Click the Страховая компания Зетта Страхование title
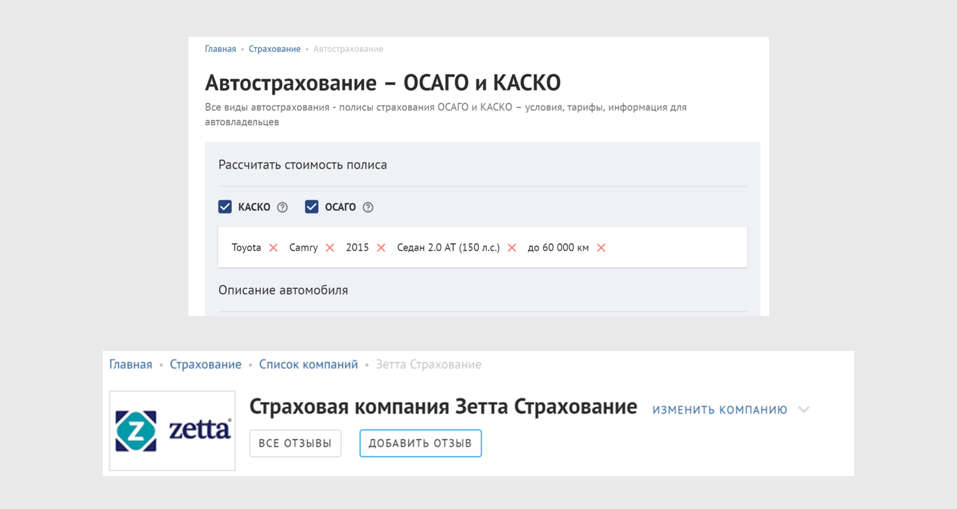Screen dimensions: 957x509 coord(443,407)
